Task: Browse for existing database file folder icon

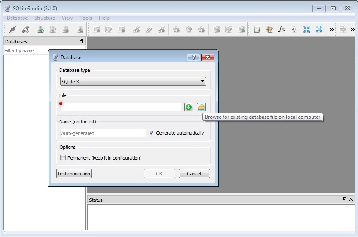Action: coord(201,107)
